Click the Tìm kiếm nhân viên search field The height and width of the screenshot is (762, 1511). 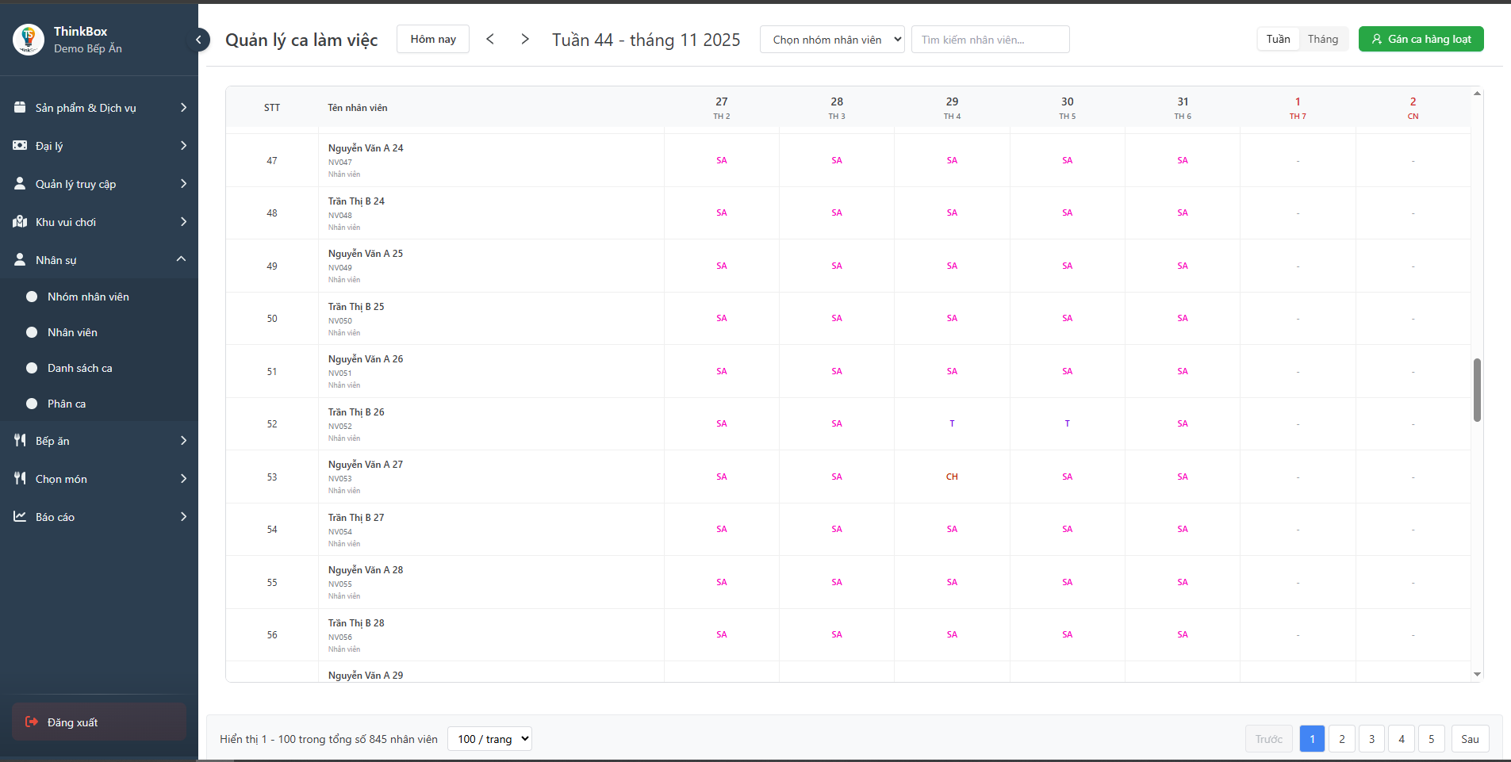[x=990, y=40]
